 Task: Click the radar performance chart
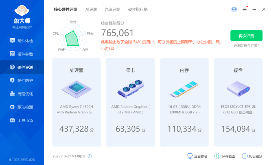[x=73, y=37]
